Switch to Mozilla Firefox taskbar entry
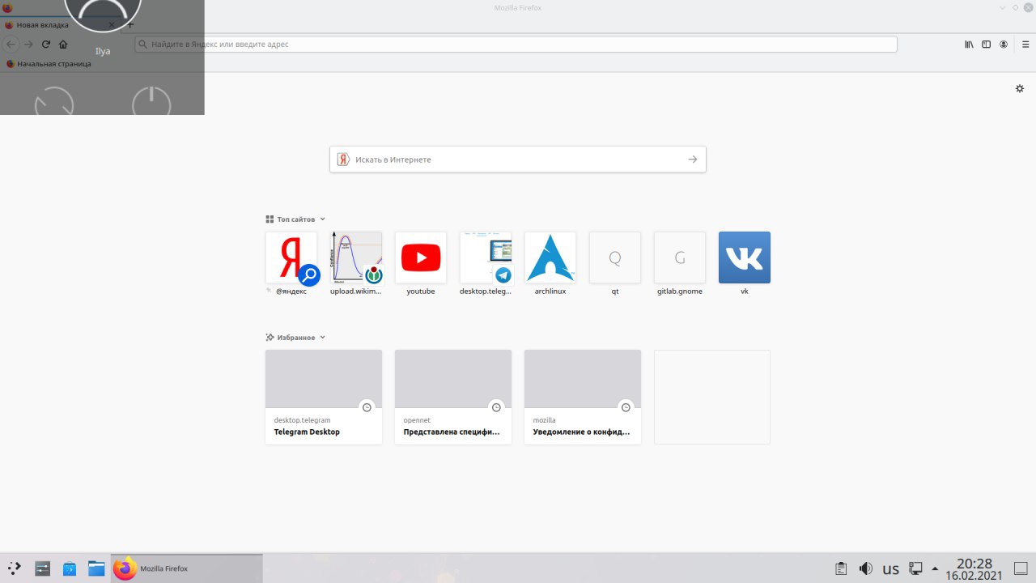The width and height of the screenshot is (1036, 583). coord(187,568)
